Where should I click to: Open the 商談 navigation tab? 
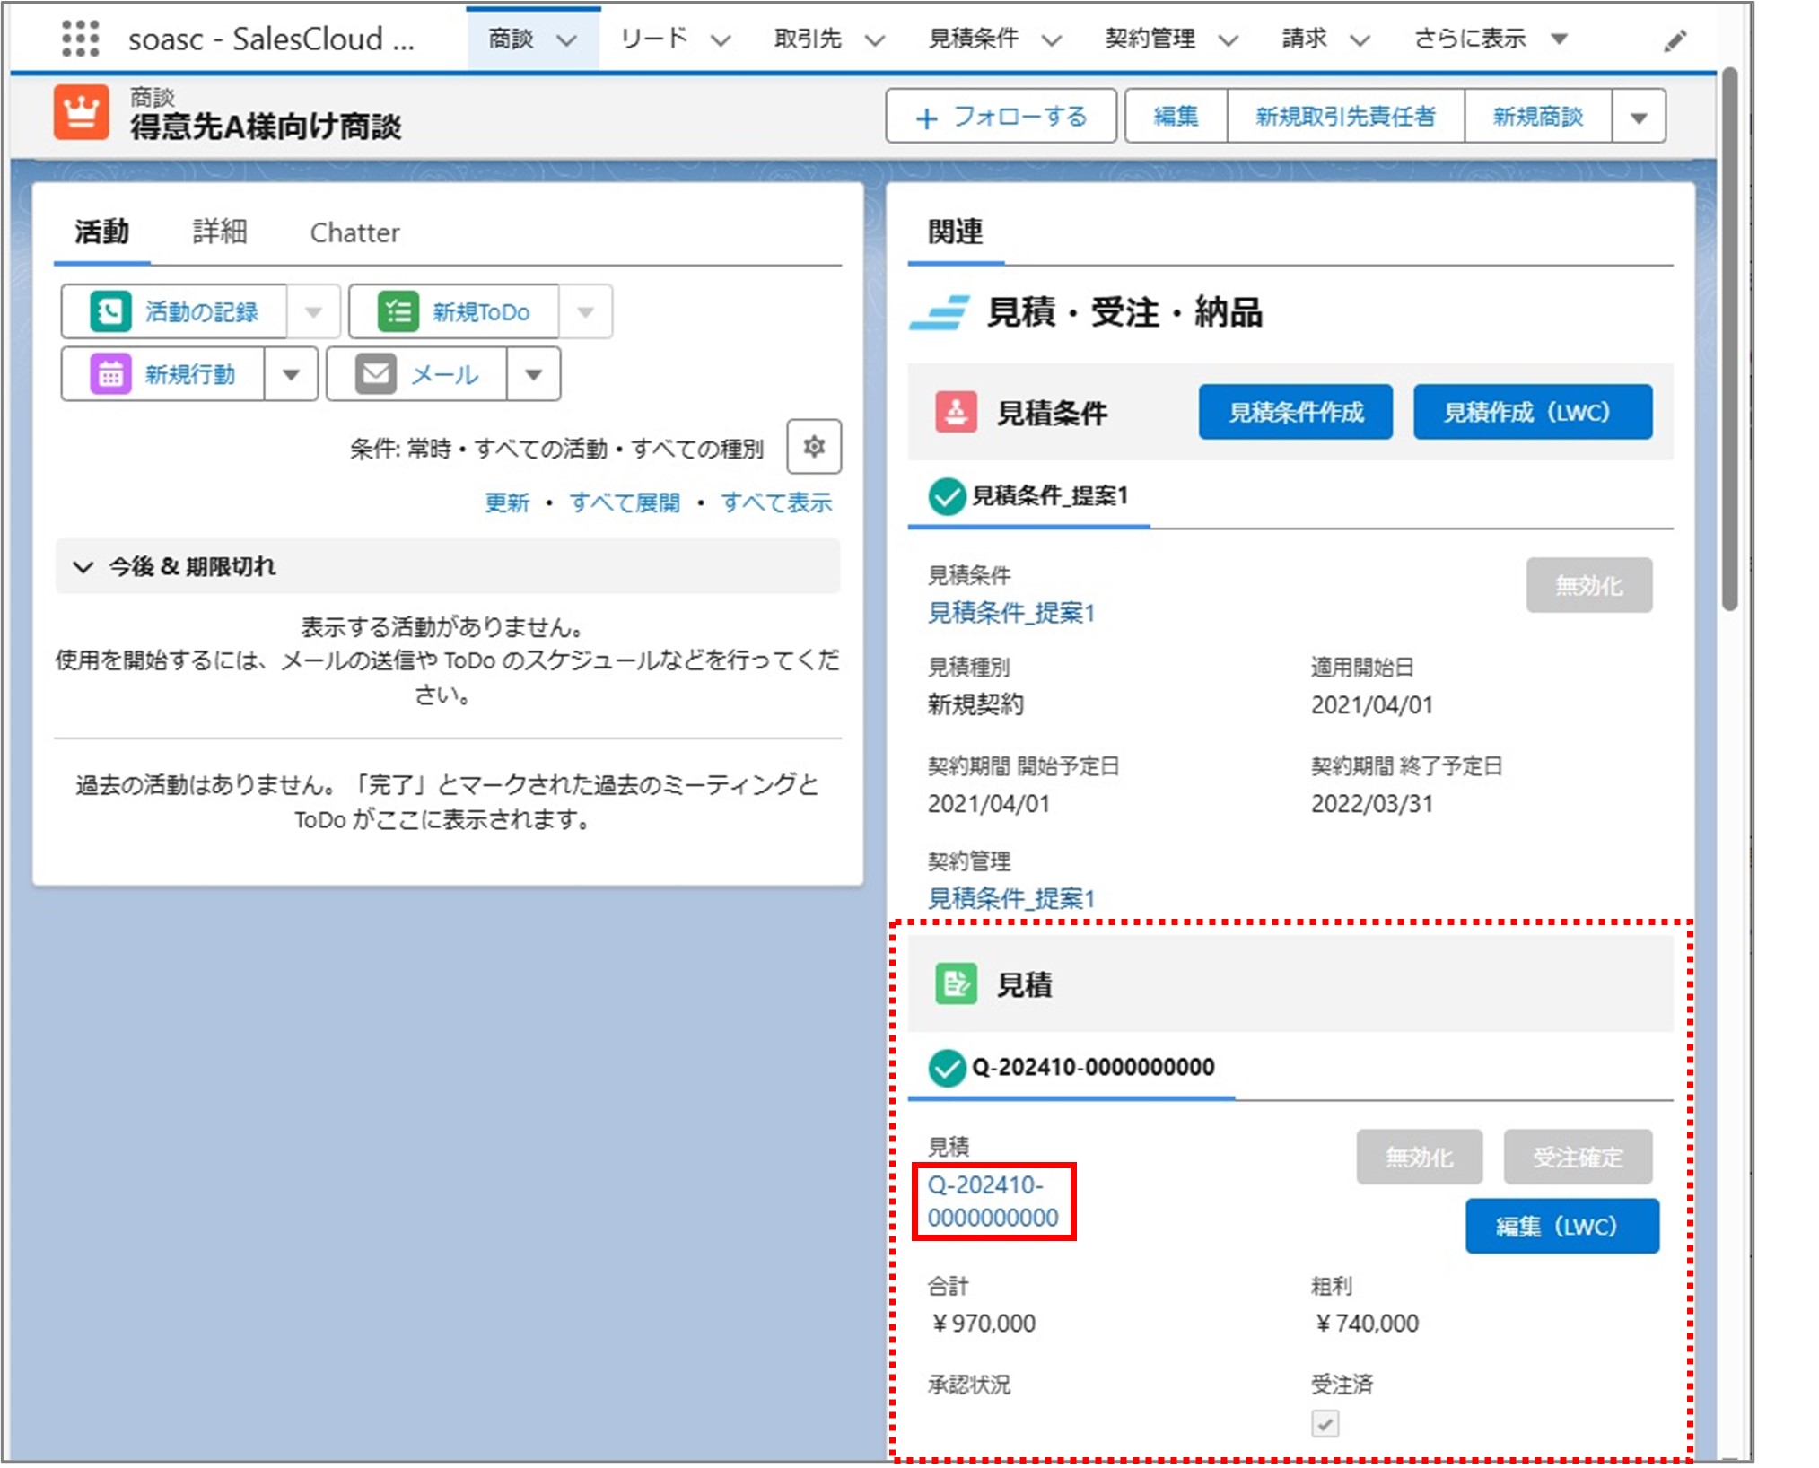tap(512, 39)
